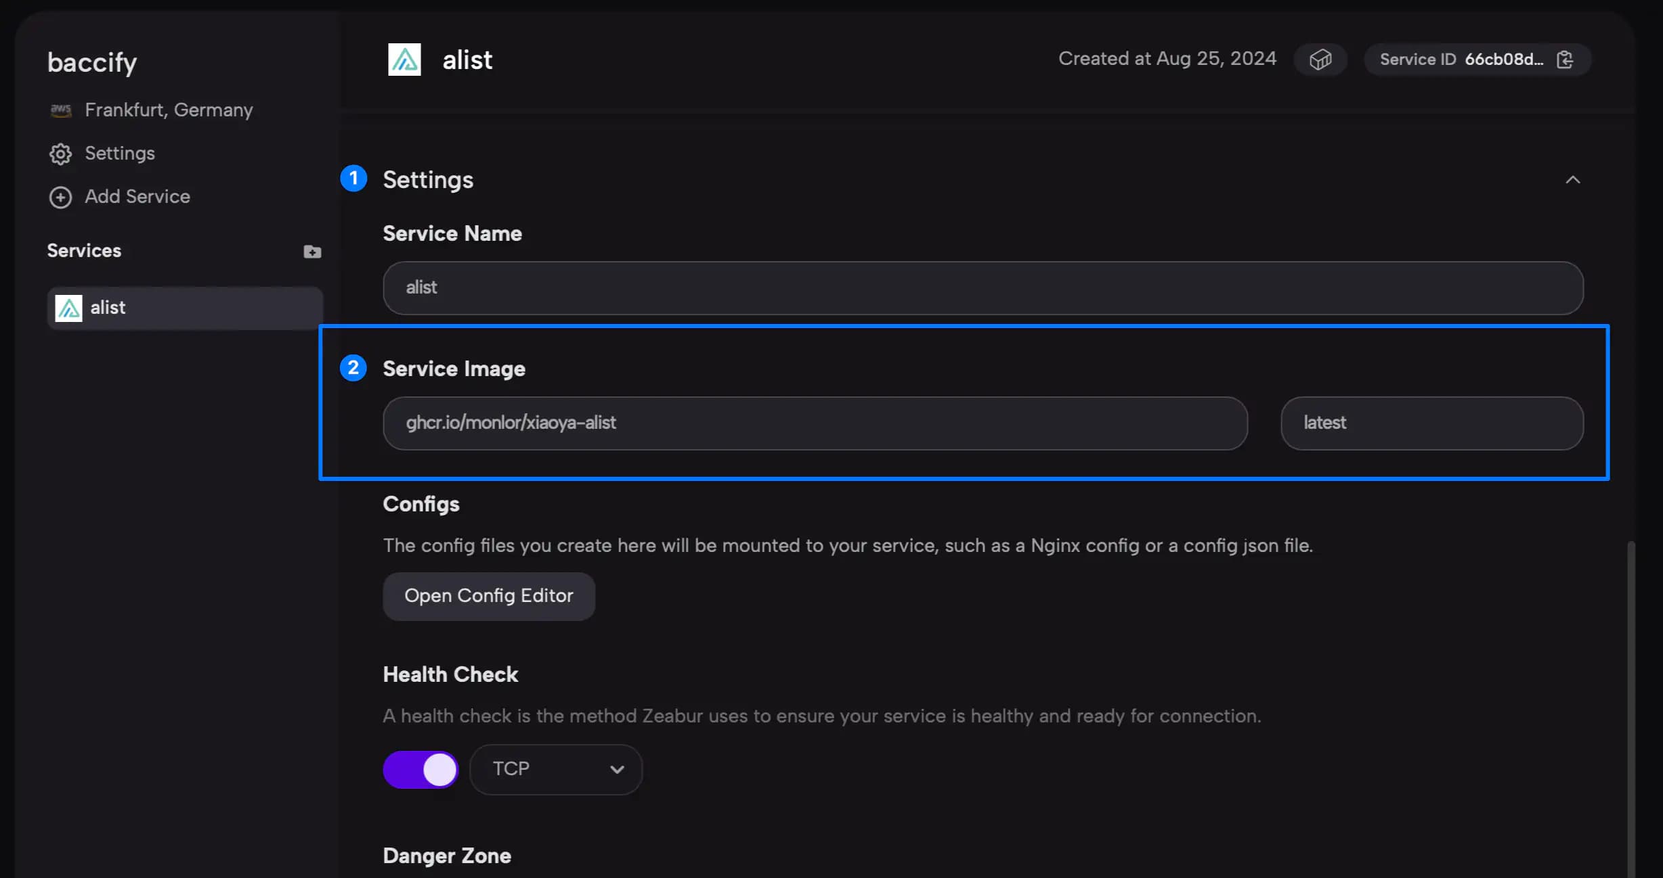Screen dimensions: 1663x878
Task: Click the Service Name input field
Action: [982, 288]
